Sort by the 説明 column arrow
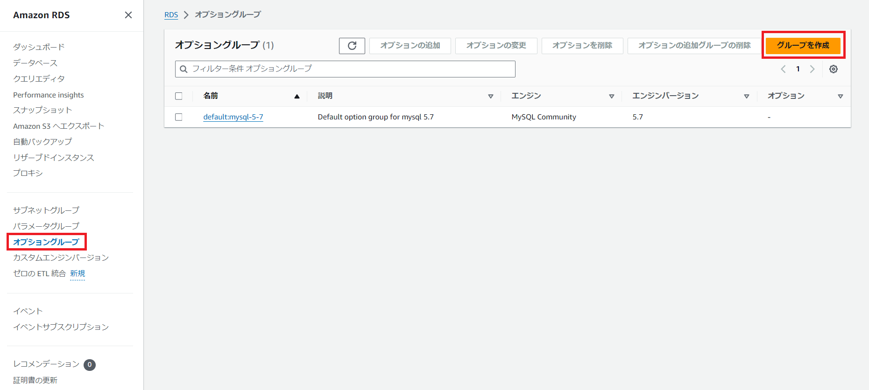This screenshot has width=869, height=390. pos(490,96)
